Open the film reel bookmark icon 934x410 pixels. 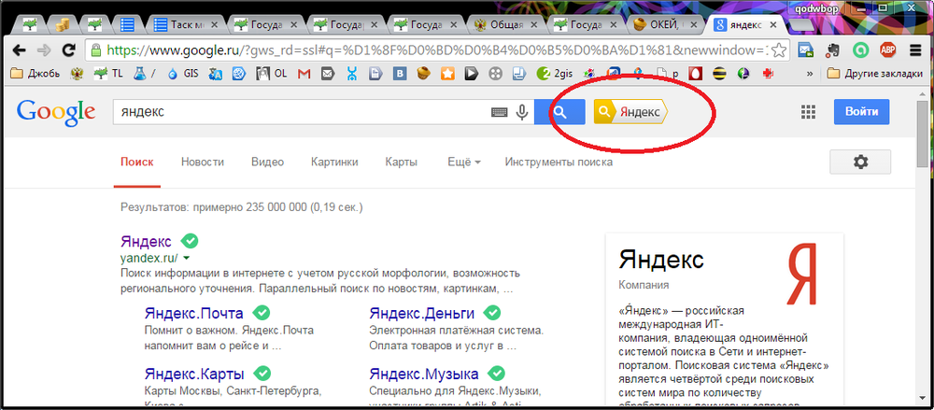pyautogui.click(x=495, y=74)
